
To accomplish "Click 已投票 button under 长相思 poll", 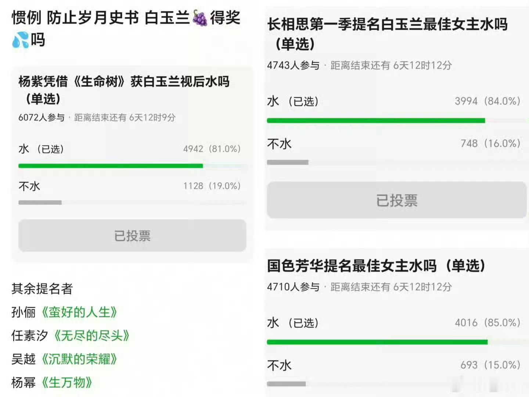I will point(397,200).
